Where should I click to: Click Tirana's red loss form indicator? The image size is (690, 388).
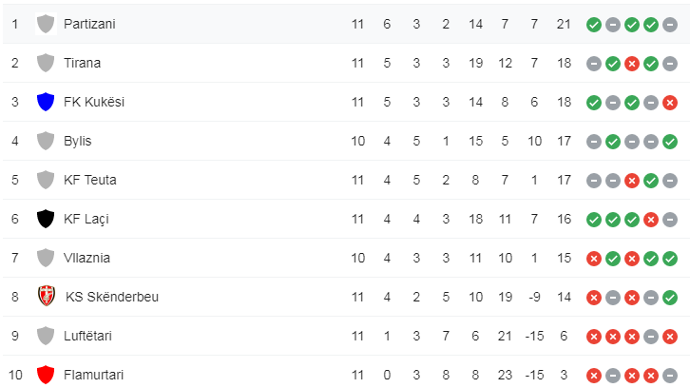click(631, 63)
